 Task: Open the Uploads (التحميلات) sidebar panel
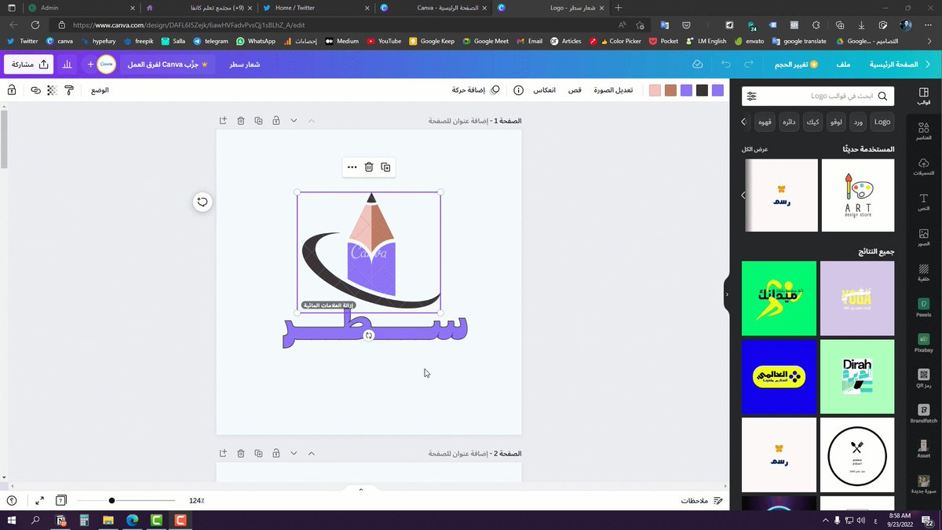pyautogui.click(x=923, y=166)
